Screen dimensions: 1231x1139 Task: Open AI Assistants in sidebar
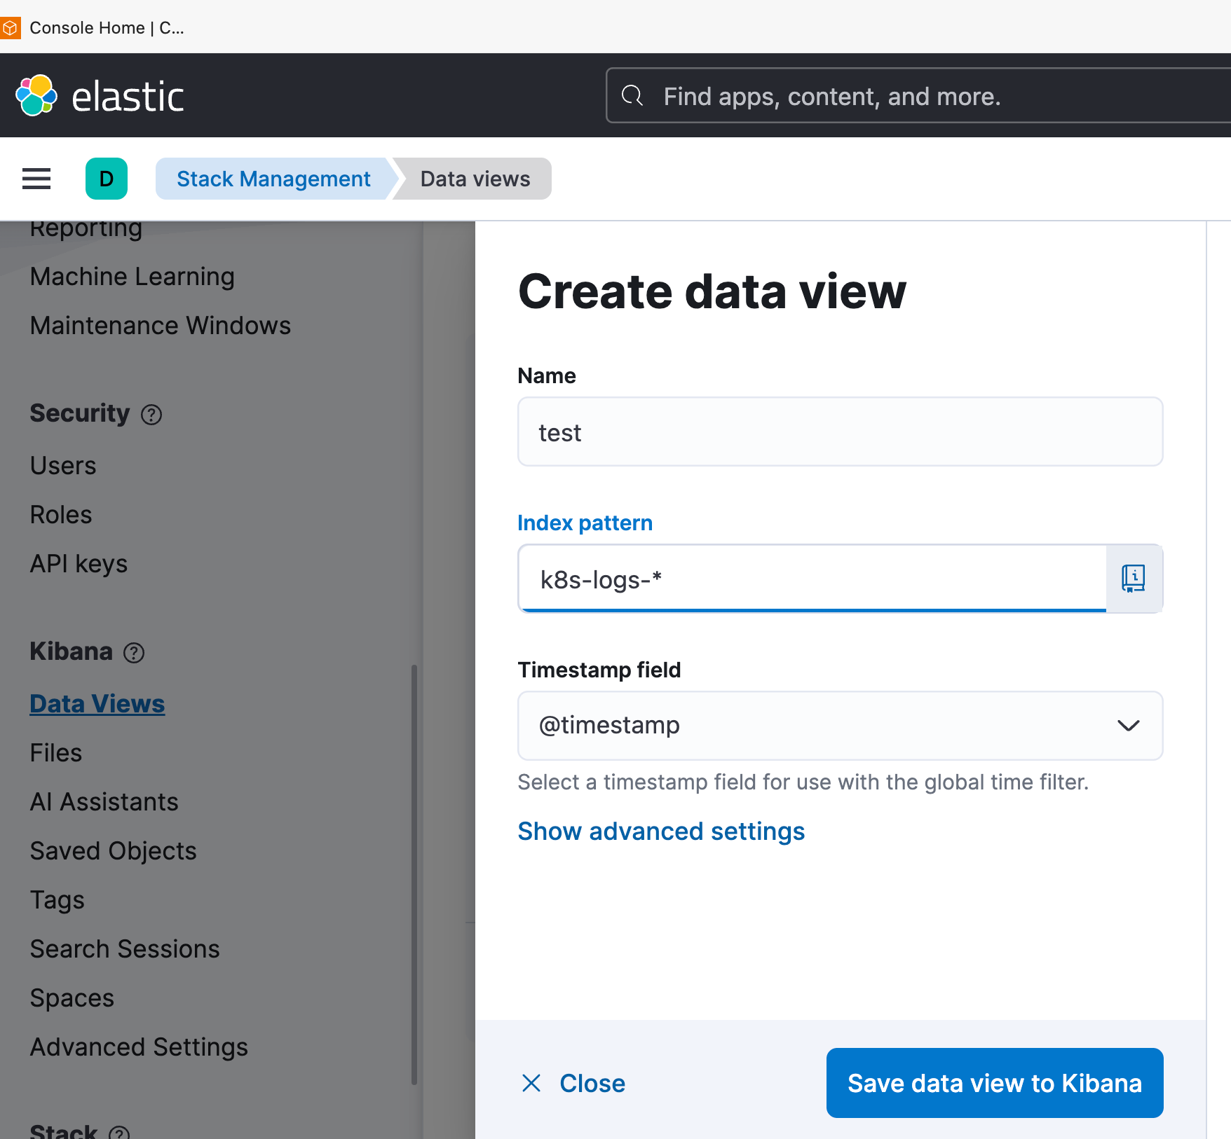[x=104, y=802]
